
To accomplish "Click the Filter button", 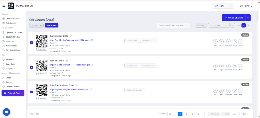I will 201,25.
